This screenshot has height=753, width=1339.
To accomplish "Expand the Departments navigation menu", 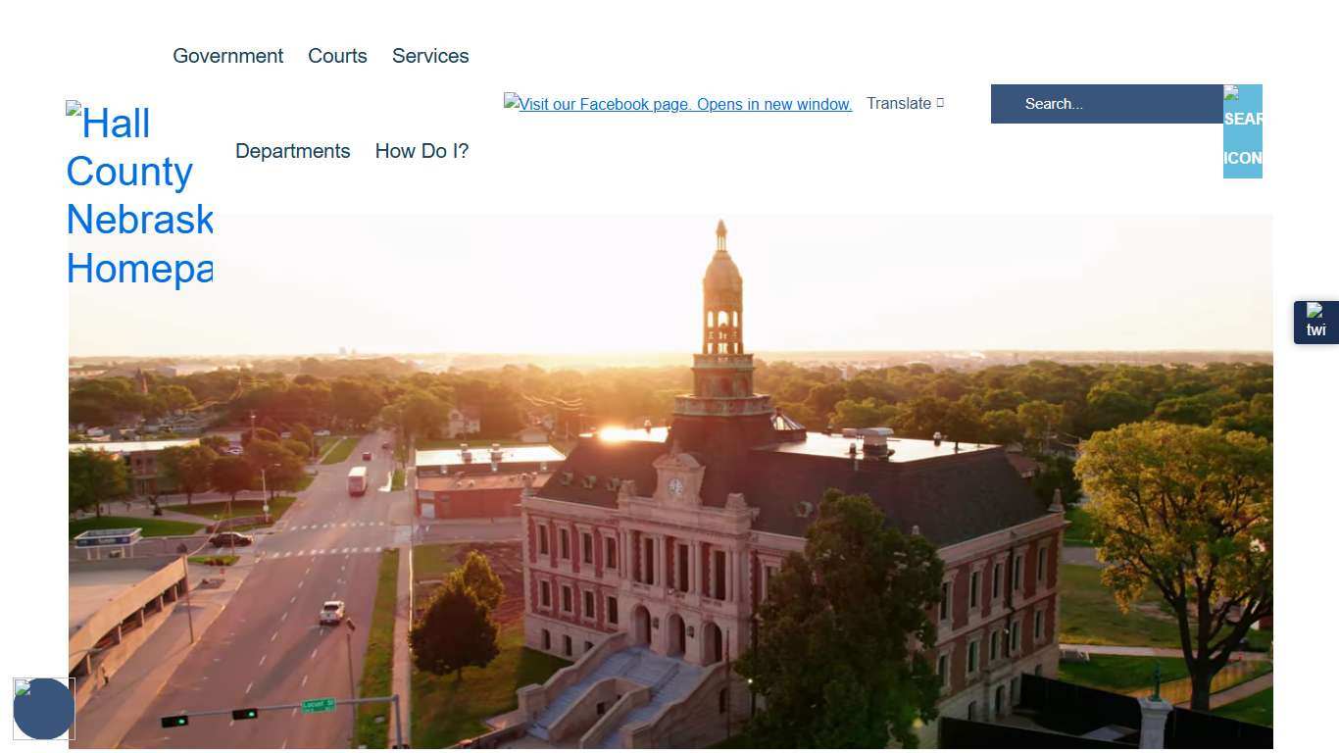I will [x=292, y=151].
